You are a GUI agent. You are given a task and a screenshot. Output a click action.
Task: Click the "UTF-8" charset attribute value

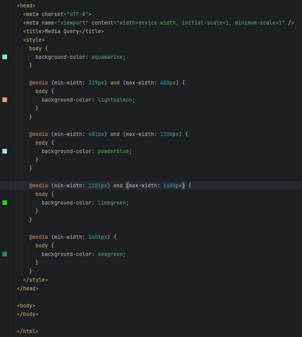78,14
